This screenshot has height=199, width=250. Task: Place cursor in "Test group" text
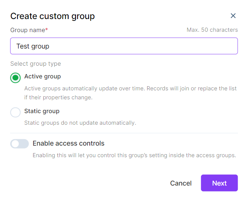tap(33, 46)
